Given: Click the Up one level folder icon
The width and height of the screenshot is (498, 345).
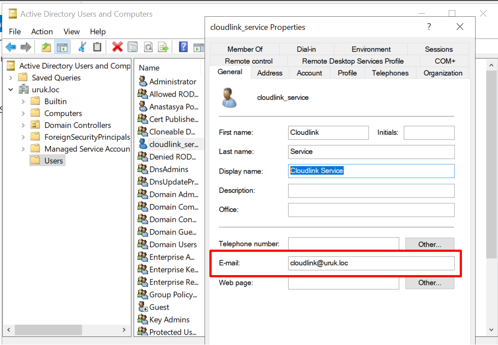Looking at the screenshot, I should 46,47.
